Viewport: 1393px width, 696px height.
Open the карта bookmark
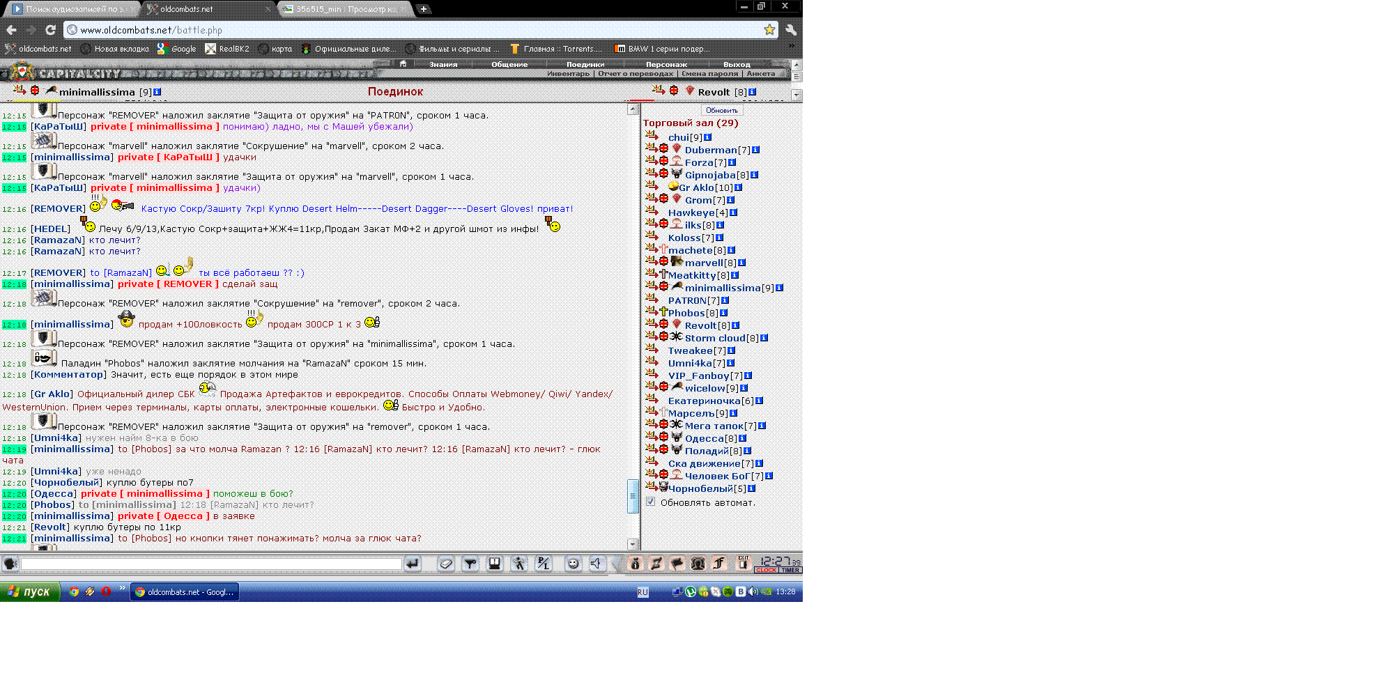point(275,49)
